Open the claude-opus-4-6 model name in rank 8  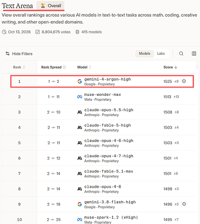[x=103, y=187]
